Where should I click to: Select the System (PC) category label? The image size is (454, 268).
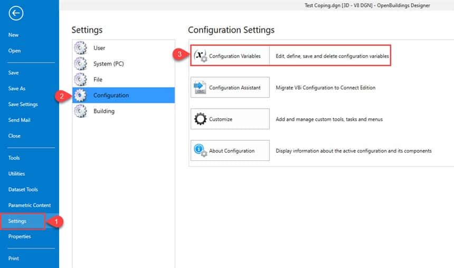[x=109, y=64]
